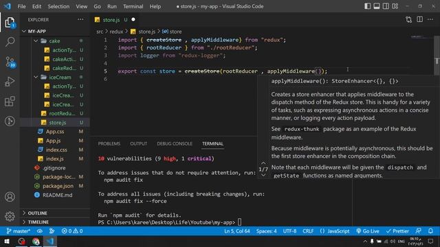Open Explorer views and more actions menu
Viewport: 440px width, 247px height.
(80, 20)
